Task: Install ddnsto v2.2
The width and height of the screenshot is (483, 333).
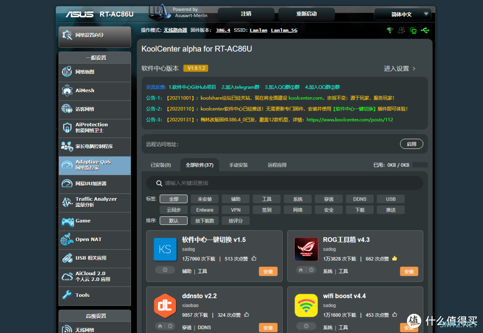Action: (268, 328)
